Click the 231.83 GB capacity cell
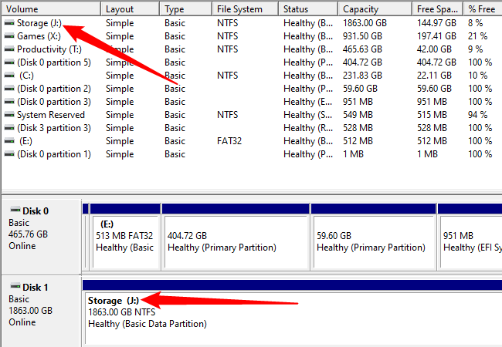This screenshot has height=347, width=502. point(362,76)
